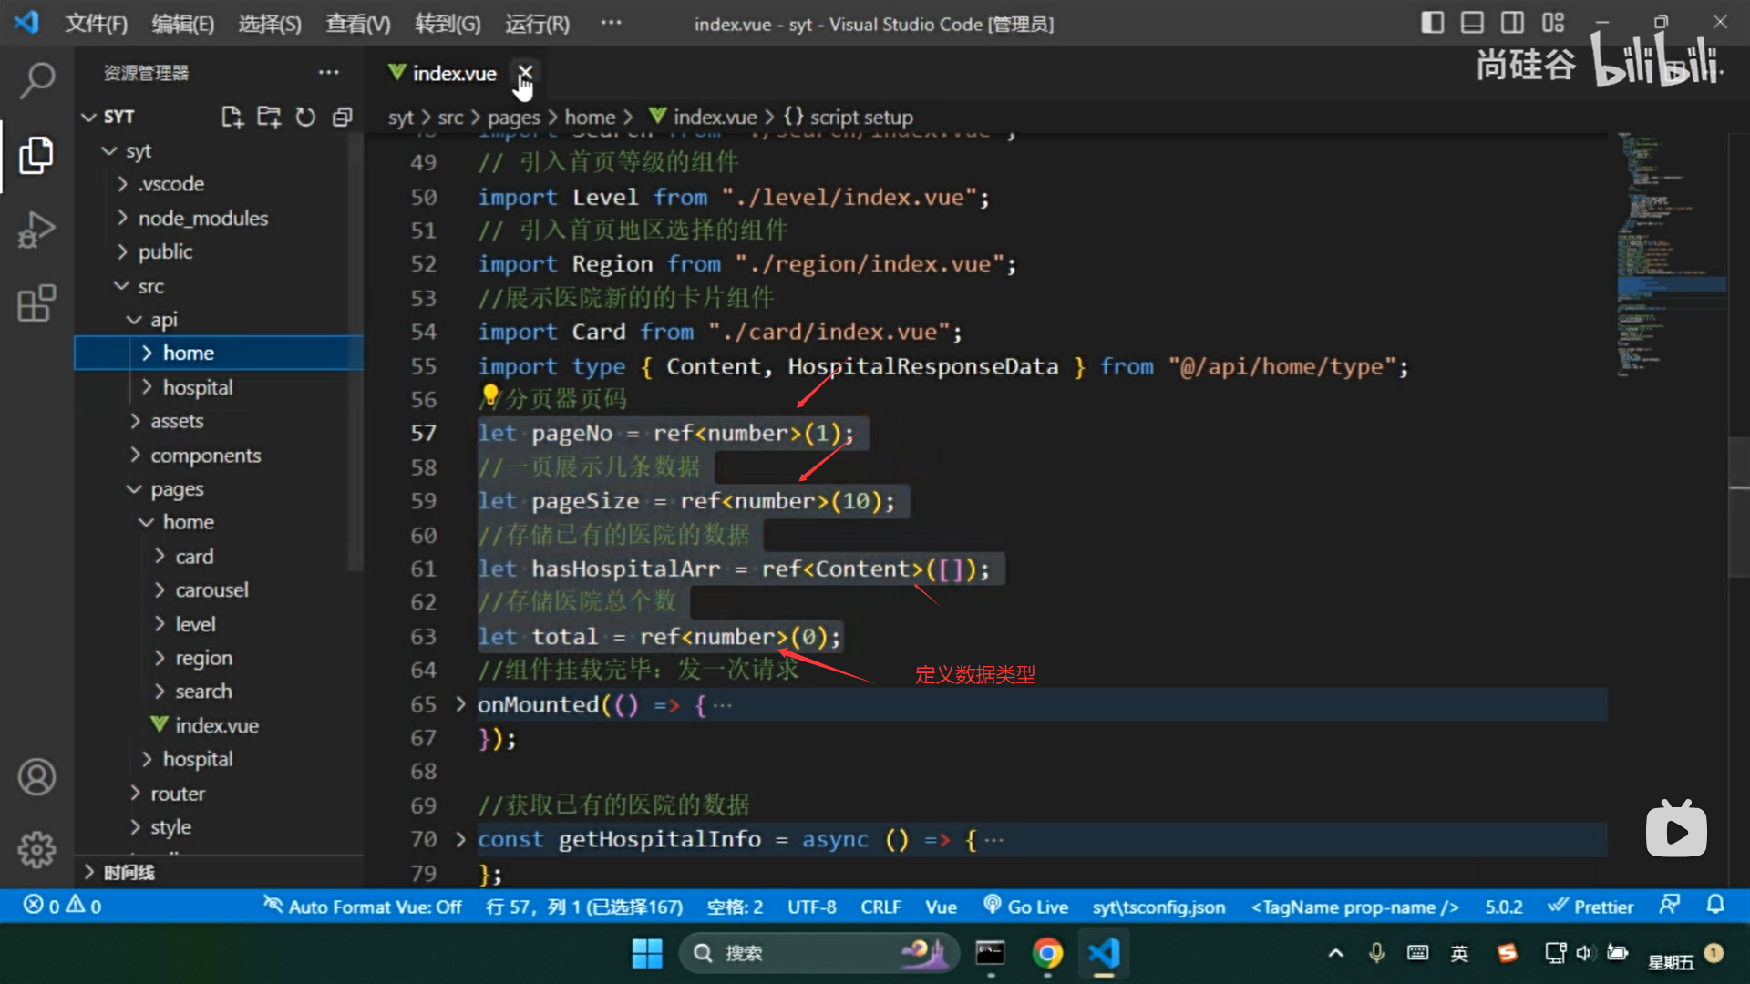Toggle Auto Format Vue in status bar

[363, 907]
